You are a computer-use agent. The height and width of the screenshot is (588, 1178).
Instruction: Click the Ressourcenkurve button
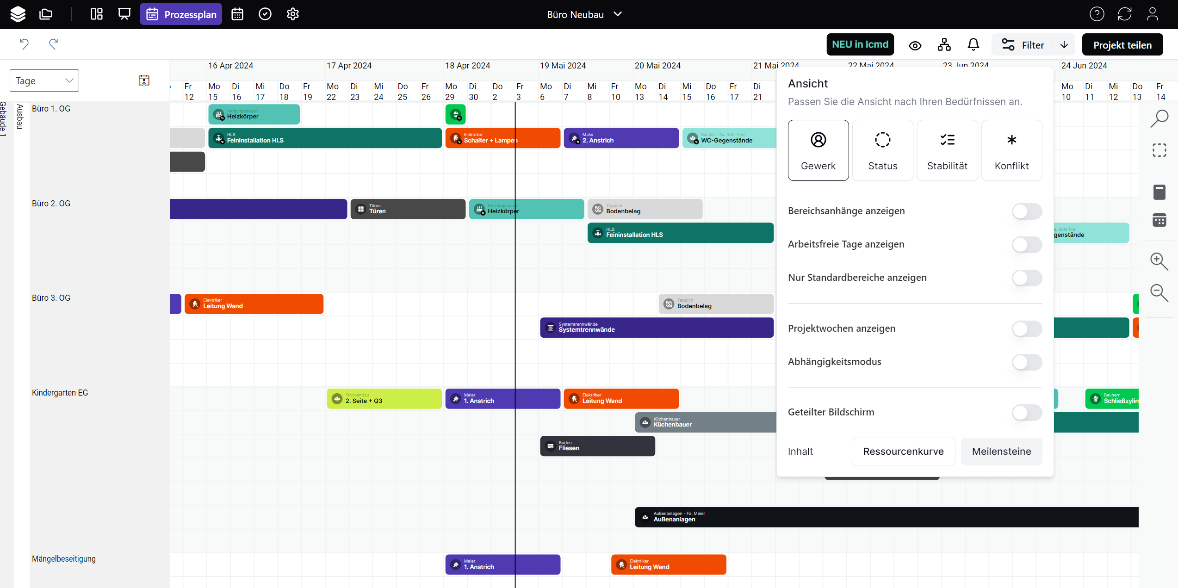903,452
